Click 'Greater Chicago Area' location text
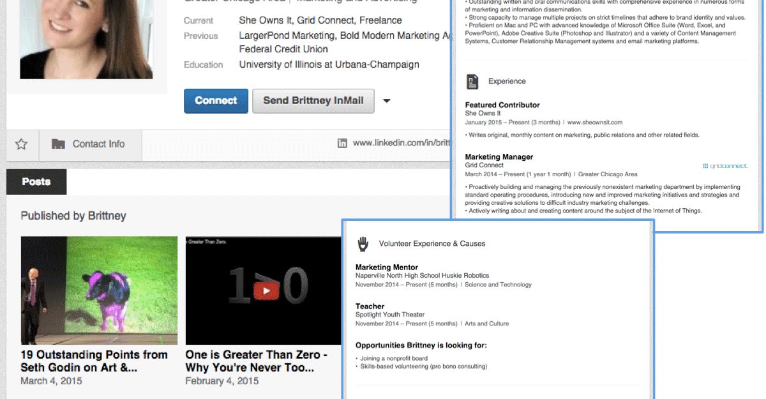 click(608, 174)
